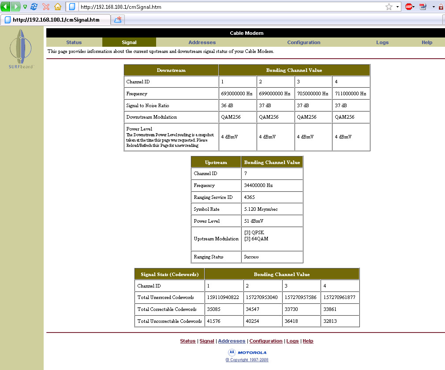Image resolution: width=445 pixels, height=370 pixels.
Task: Go back with the green back arrow
Action: click(5, 6)
